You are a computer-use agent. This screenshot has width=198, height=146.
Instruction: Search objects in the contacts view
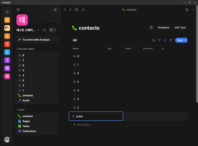(154, 40)
